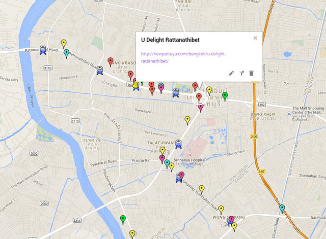
Task: Click the '3344' road shield
Action: (77, 221)
